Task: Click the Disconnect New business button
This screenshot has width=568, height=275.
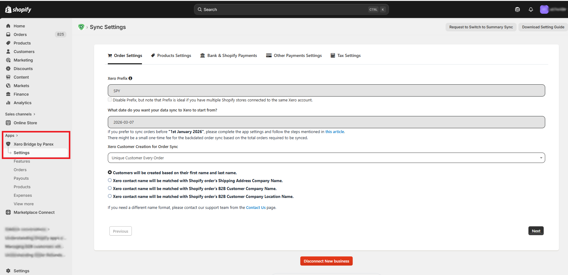Action: (326, 261)
